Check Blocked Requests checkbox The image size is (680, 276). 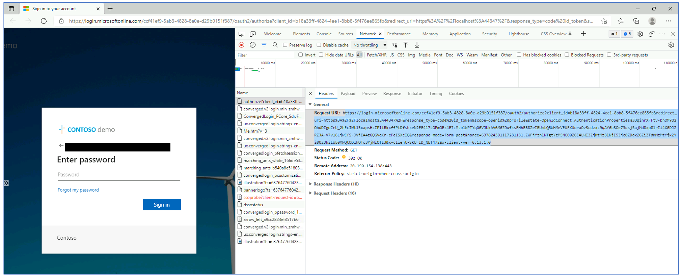tap(567, 55)
